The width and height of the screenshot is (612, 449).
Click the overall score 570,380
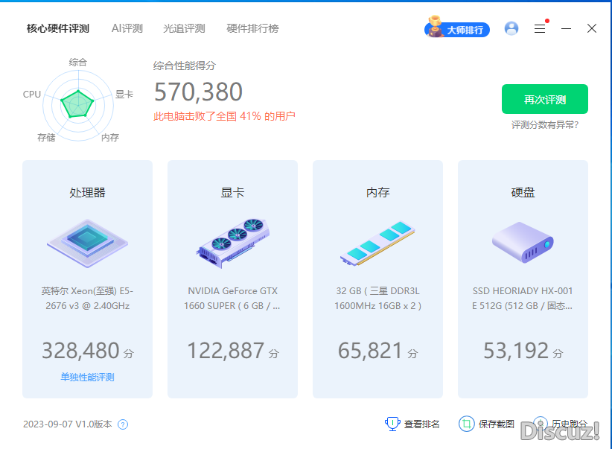pyautogui.click(x=198, y=92)
